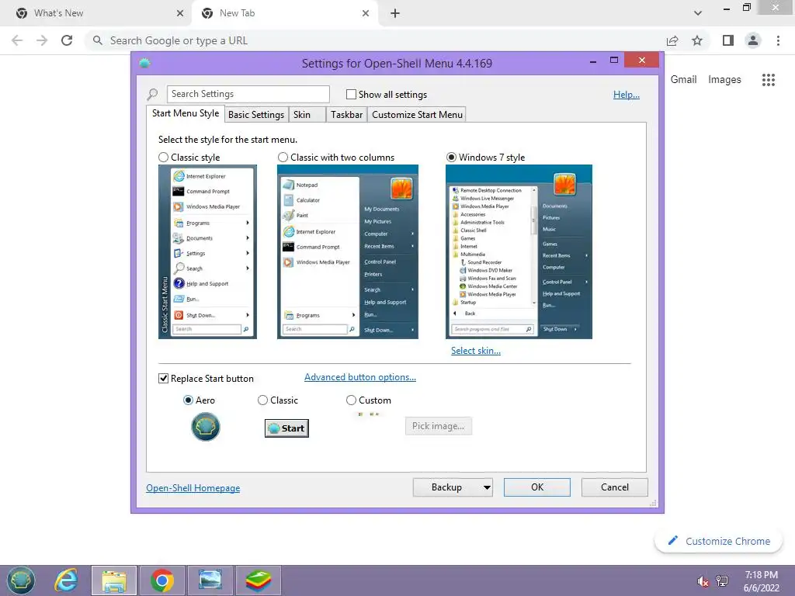This screenshot has width=795, height=596.
Task: Click the two-column style preview thumbnail
Action: click(x=347, y=252)
